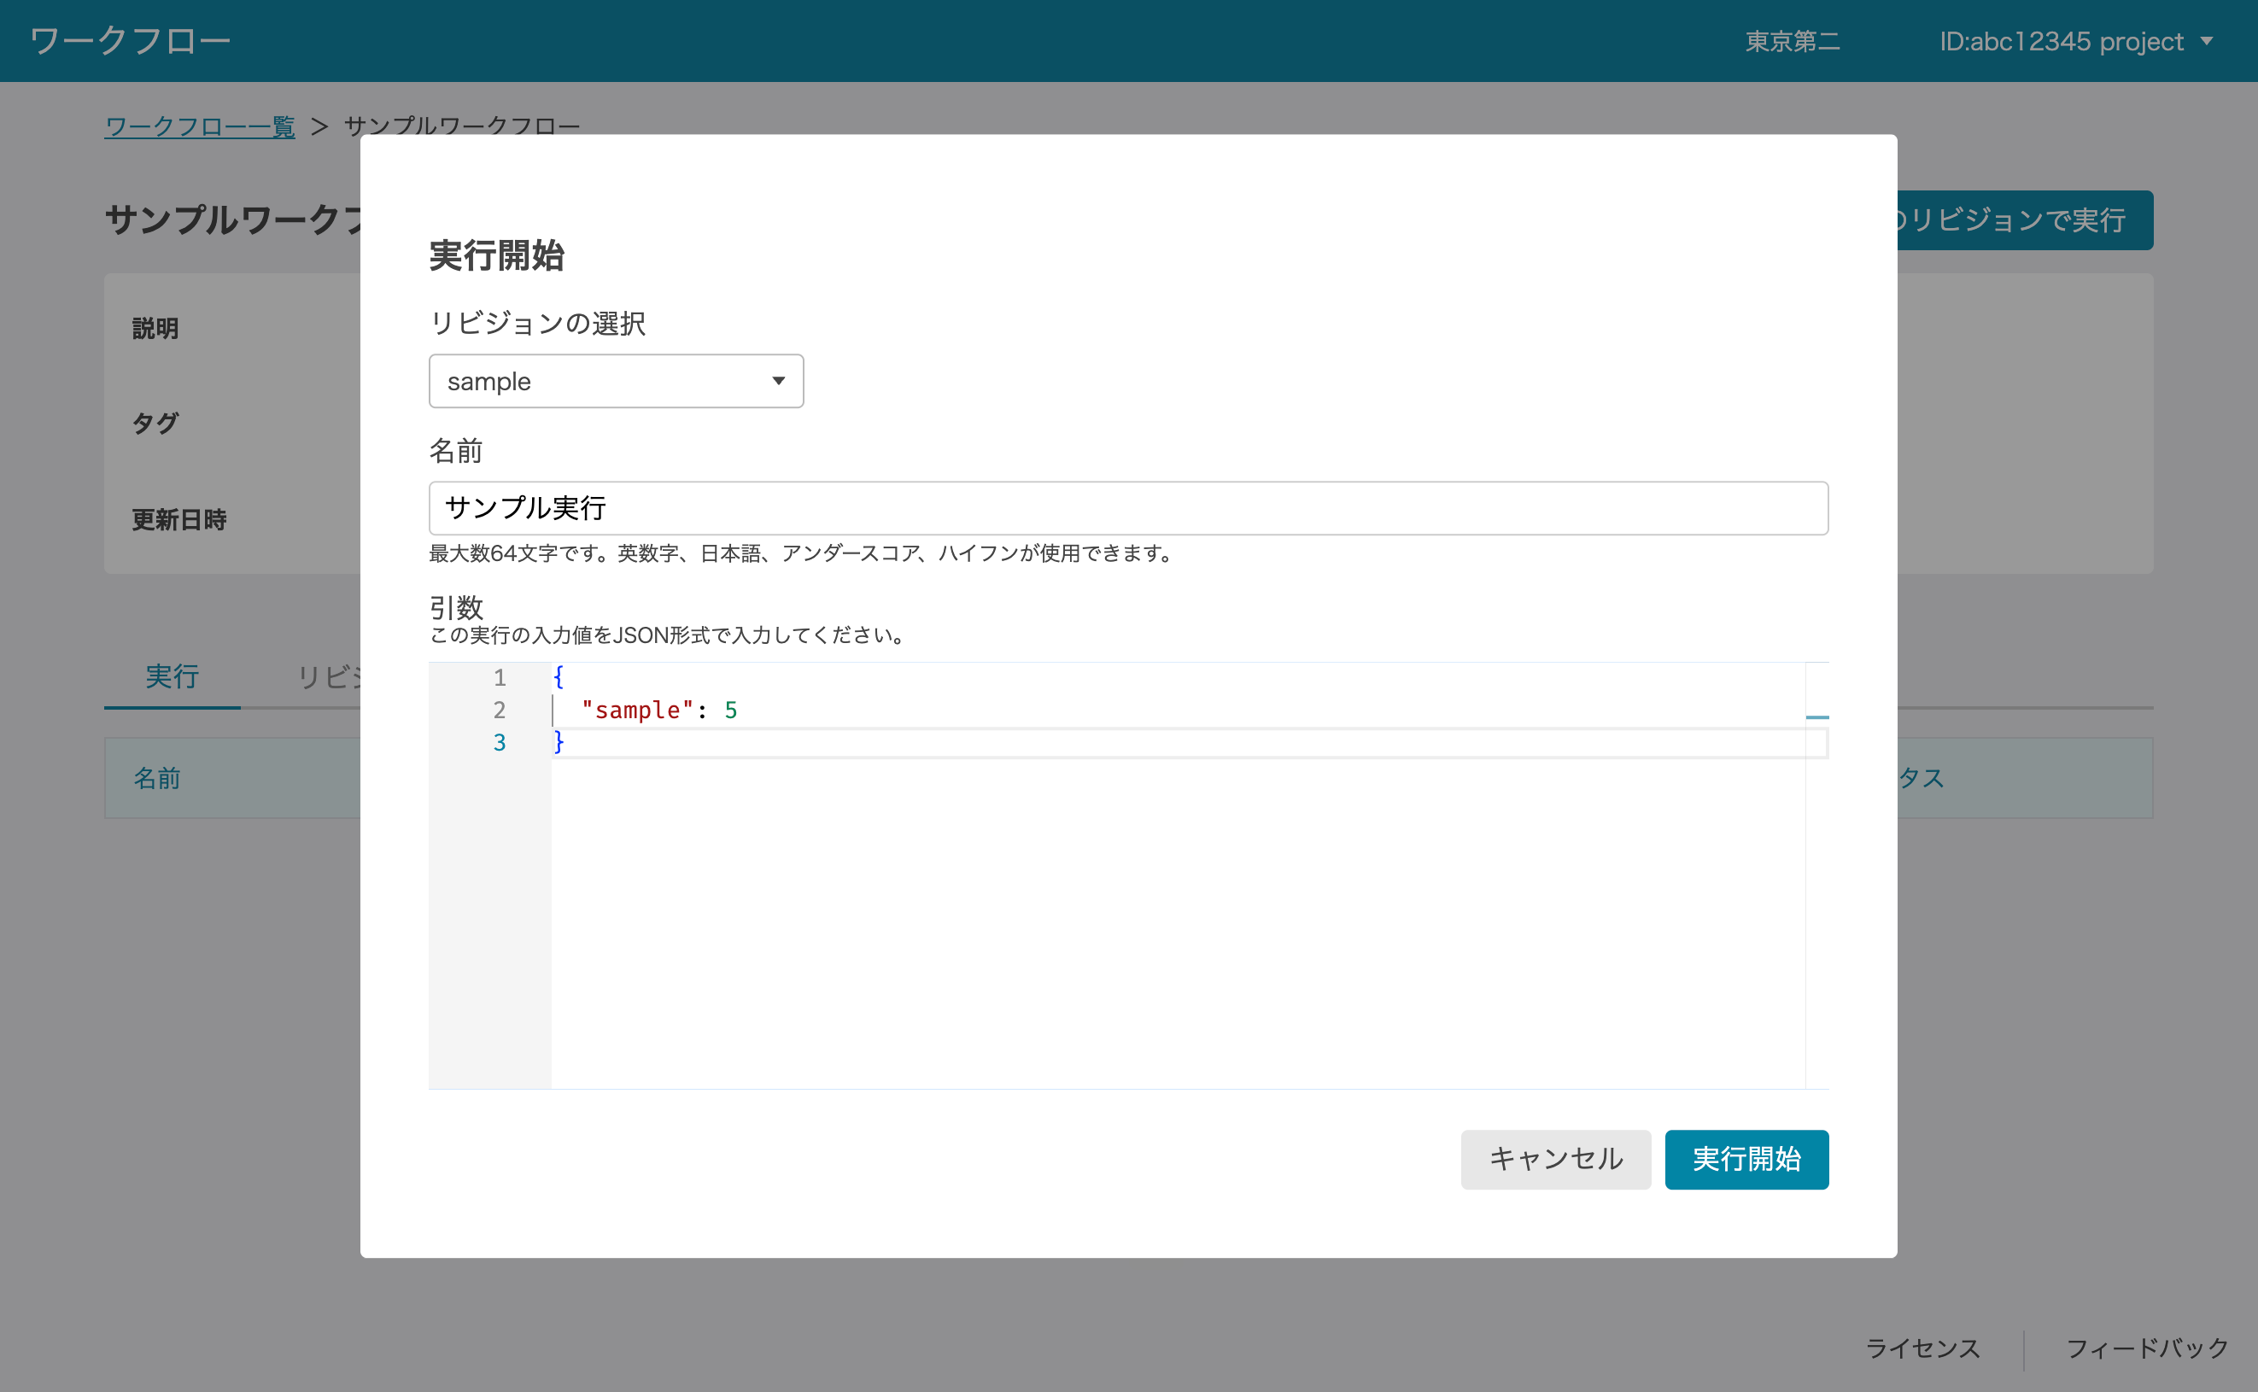Click the ワークフロー一覧 breadcrumb link
The height and width of the screenshot is (1392, 2258).
tap(200, 126)
